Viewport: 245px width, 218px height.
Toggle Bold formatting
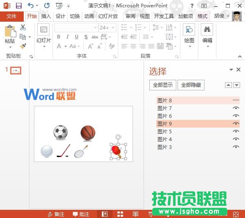click(58, 37)
